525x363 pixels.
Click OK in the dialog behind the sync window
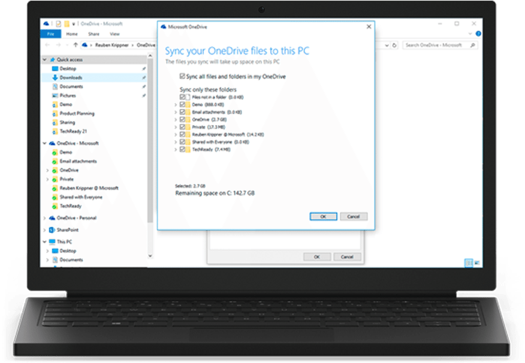pos(317,257)
